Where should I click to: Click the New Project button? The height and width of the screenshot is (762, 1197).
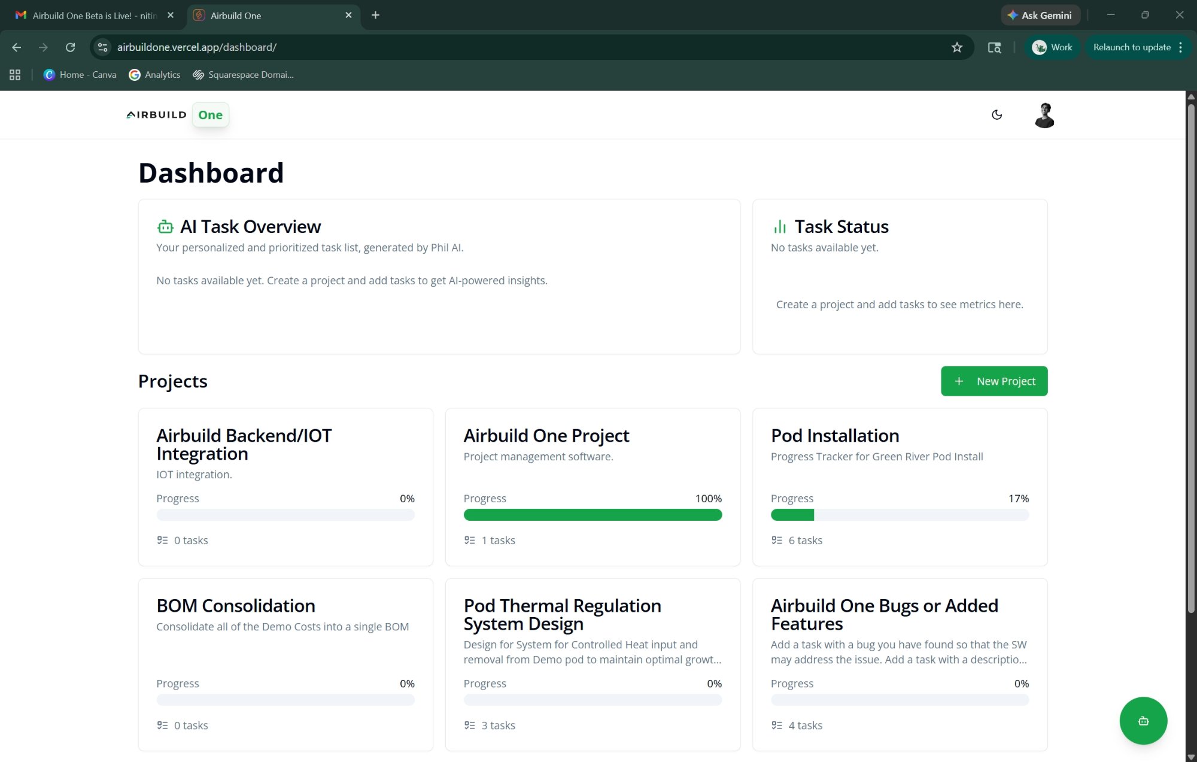pos(994,381)
